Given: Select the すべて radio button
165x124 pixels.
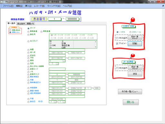Looking at the screenshot, I should point(28,28).
